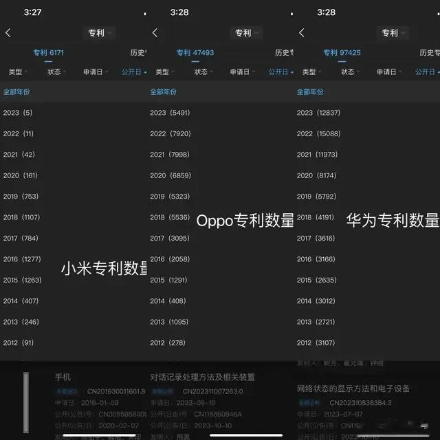Viewport: 440px width, 440px height.
Task: Choose 全部年份 in the 专利 47493 list
Action: point(164,91)
